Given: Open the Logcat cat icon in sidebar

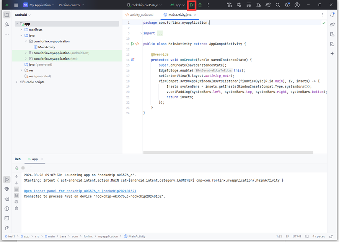Looking at the screenshot, I should pyautogui.click(x=7, y=199).
